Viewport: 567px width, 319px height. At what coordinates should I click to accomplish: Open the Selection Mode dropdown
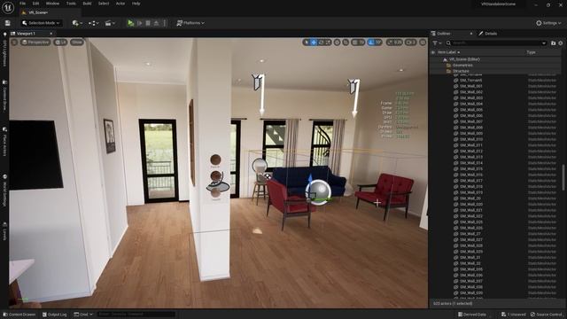click(41, 23)
